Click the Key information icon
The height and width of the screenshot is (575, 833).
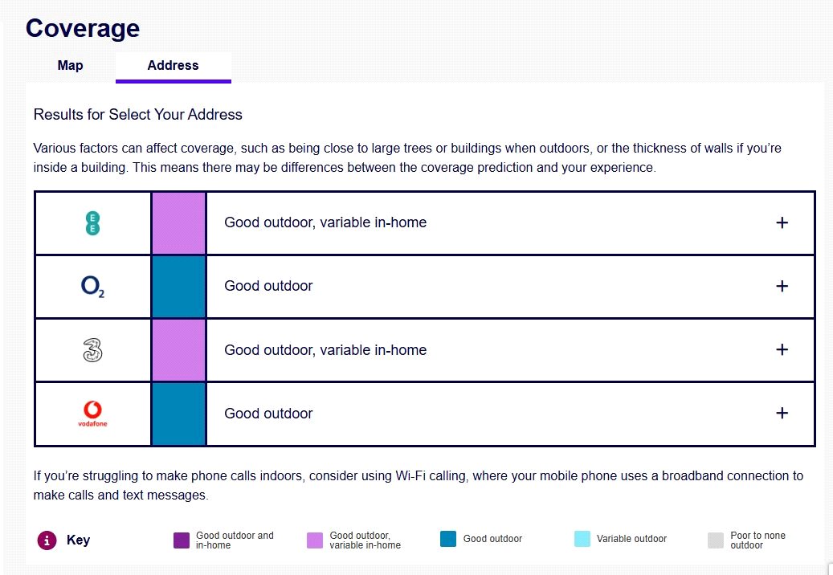pyautogui.click(x=47, y=540)
